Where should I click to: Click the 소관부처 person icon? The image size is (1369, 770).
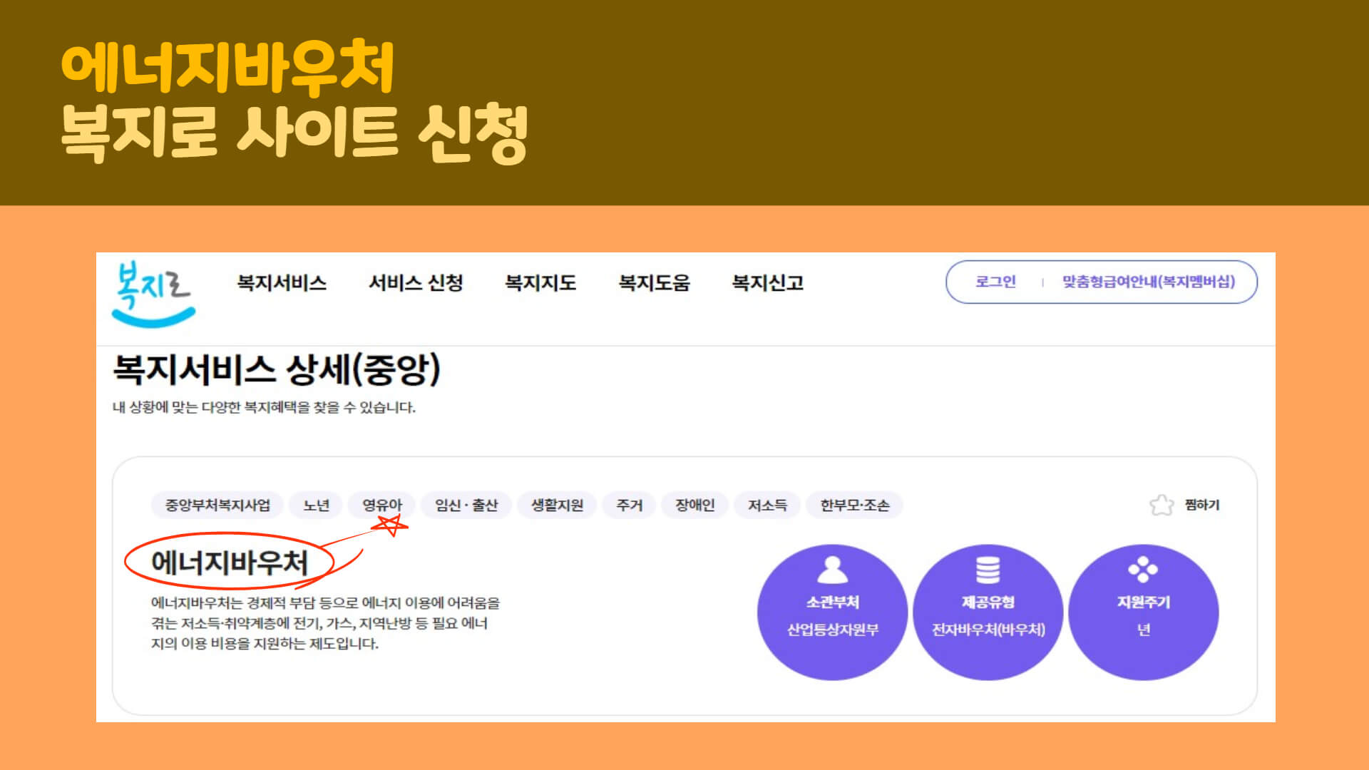(832, 570)
